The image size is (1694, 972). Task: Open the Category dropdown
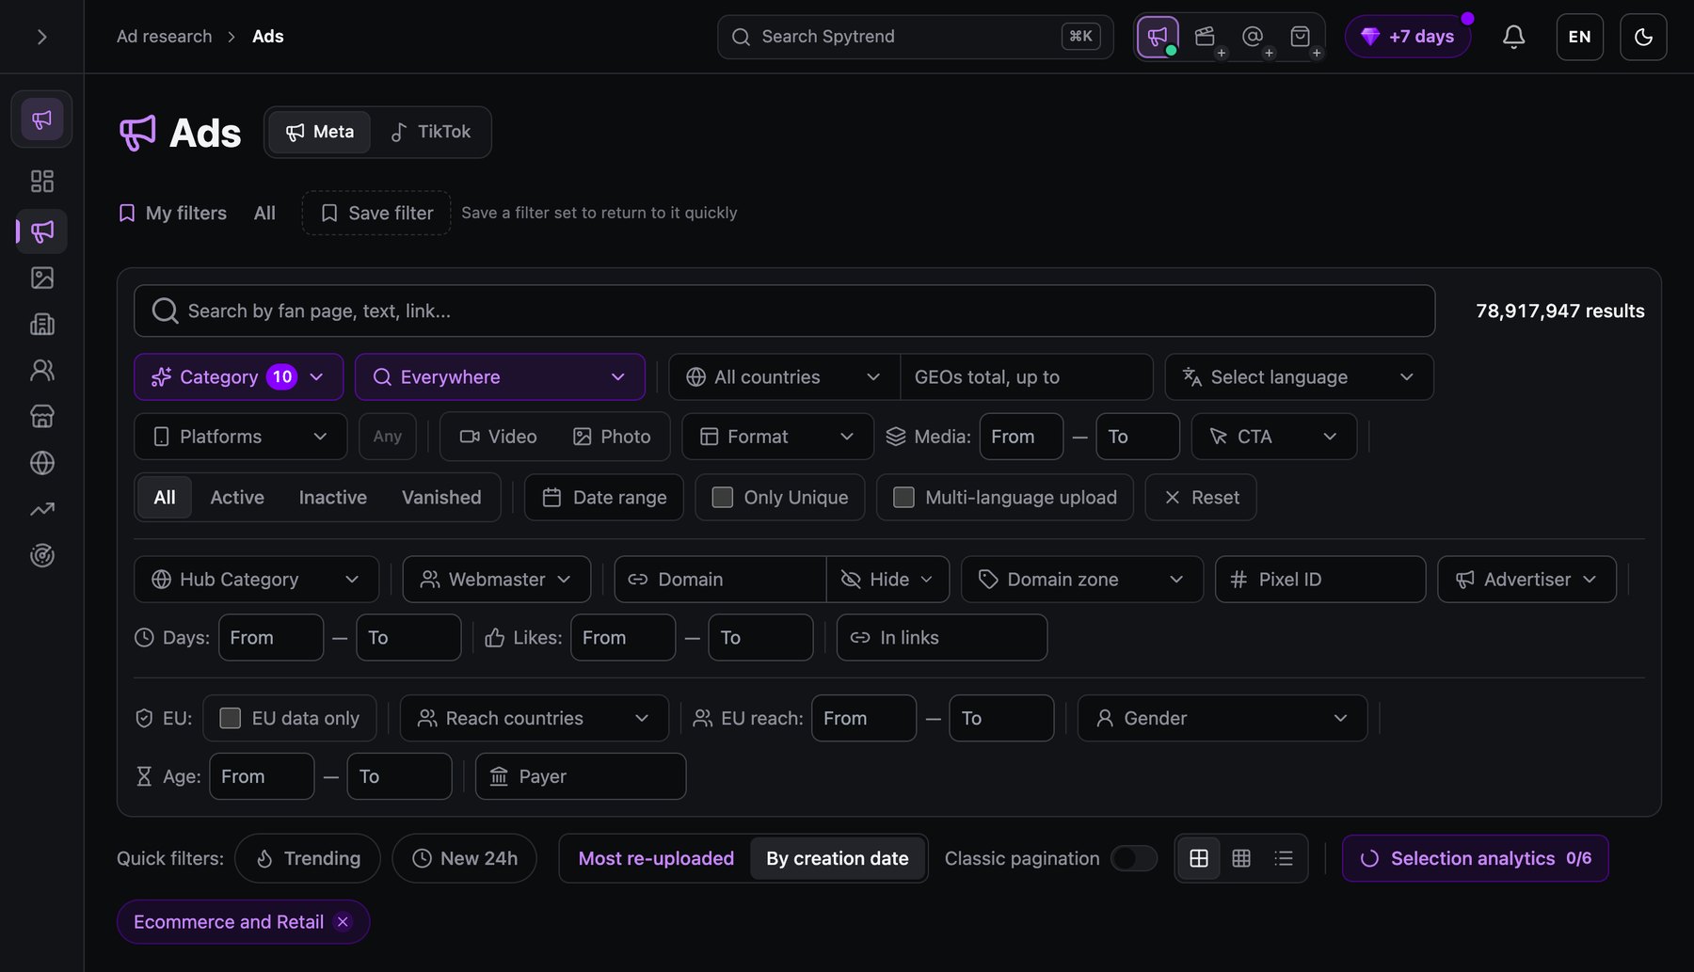[238, 377]
